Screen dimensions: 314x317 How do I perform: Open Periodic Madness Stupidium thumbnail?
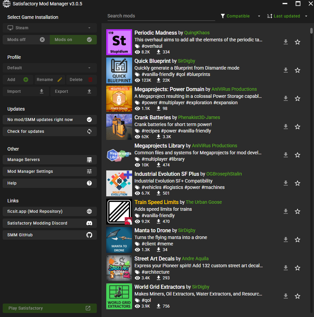pyautogui.click(x=119, y=42)
